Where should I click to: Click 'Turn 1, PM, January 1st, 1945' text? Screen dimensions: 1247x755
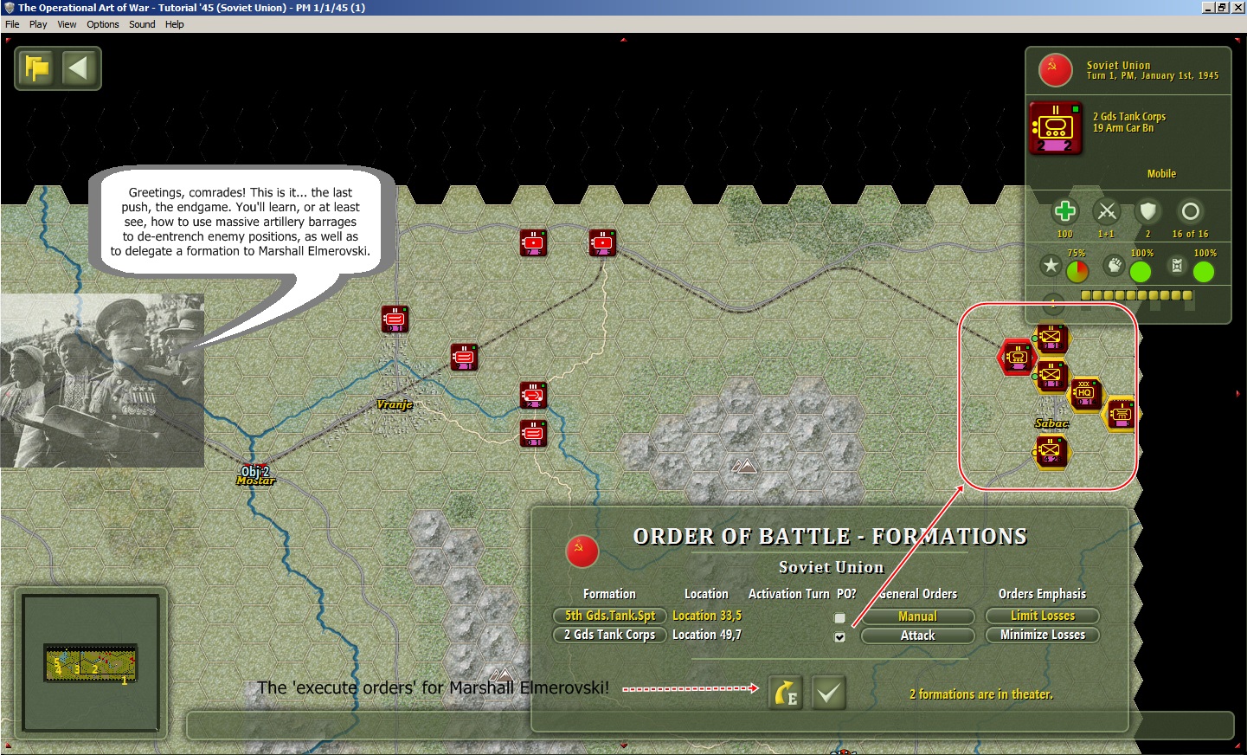click(x=1153, y=76)
